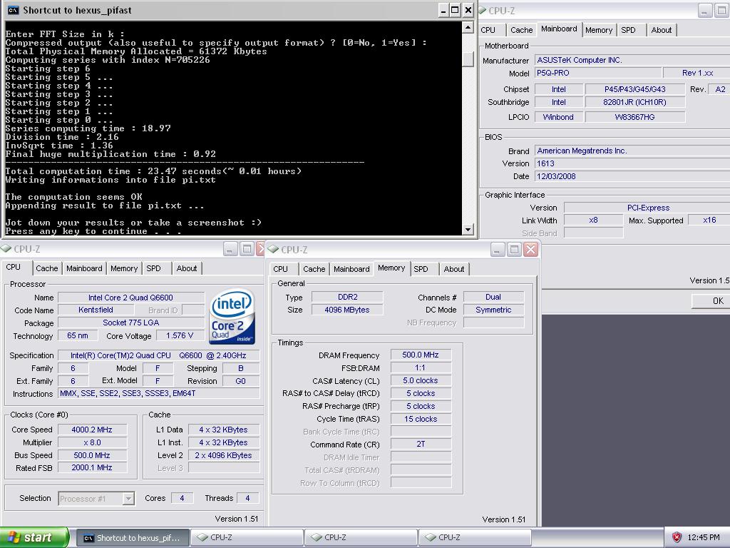The width and height of the screenshot is (730, 548).
Task: Click the Command Rate value 2T
Action: click(421, 444)
